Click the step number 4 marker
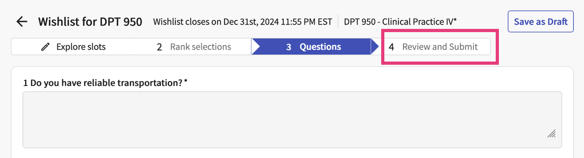This screenshot has width=584, height=158. point(391,47)
